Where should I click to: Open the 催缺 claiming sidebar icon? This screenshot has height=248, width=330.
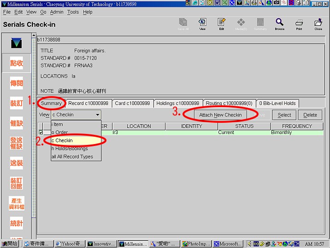[x=17, y=123]
